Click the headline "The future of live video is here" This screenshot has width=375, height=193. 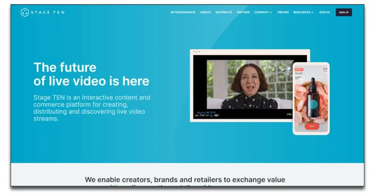coord(91,74)
